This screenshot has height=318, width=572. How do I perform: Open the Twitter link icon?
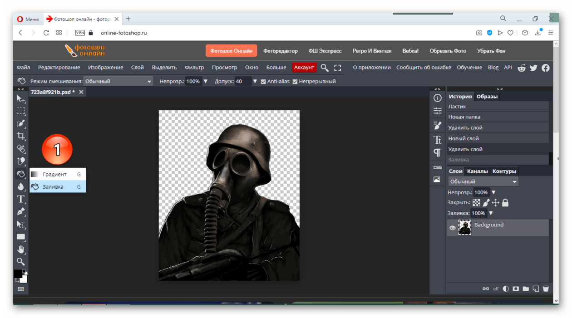[x=533, y=68]
